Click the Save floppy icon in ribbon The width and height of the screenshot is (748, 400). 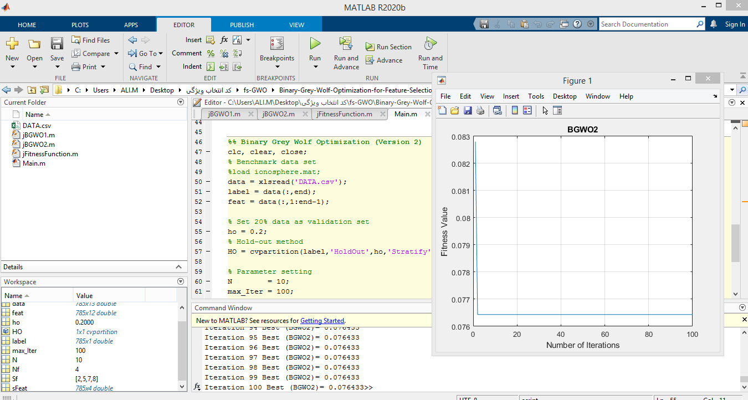click(x=57, y=44)
